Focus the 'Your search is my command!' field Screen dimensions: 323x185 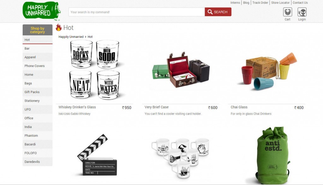click(137, 12)
